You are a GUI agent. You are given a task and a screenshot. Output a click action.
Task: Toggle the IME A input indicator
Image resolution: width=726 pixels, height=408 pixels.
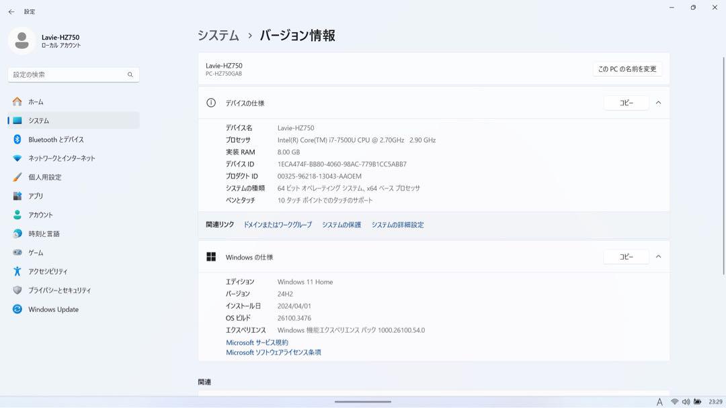point(659,402)
